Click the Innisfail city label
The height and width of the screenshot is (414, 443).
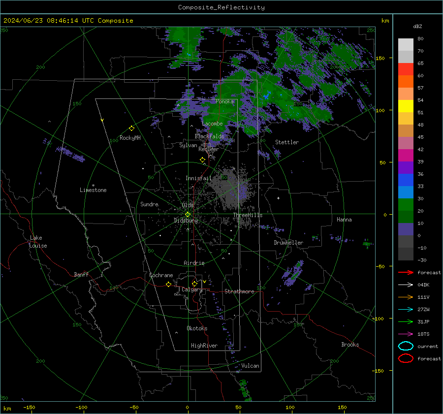[198, 178]
